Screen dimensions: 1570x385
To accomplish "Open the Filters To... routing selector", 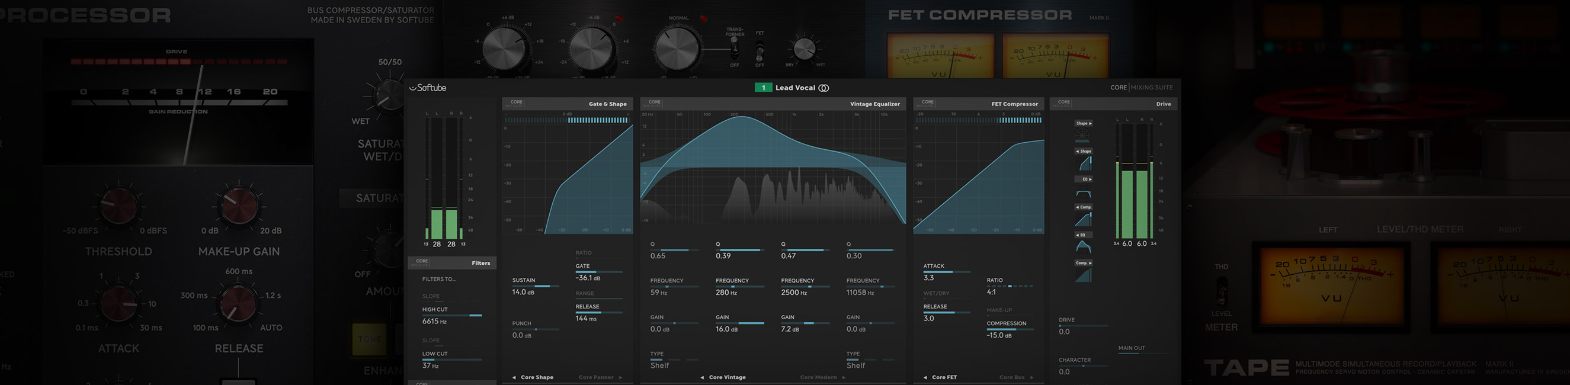I will coord(439,279).
